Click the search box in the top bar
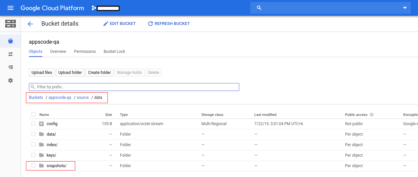 (x=331, y=8)
